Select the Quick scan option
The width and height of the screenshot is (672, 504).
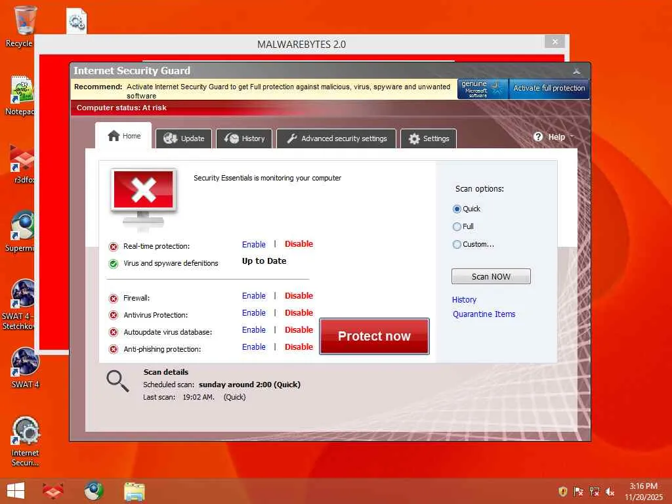click(457, 209)
